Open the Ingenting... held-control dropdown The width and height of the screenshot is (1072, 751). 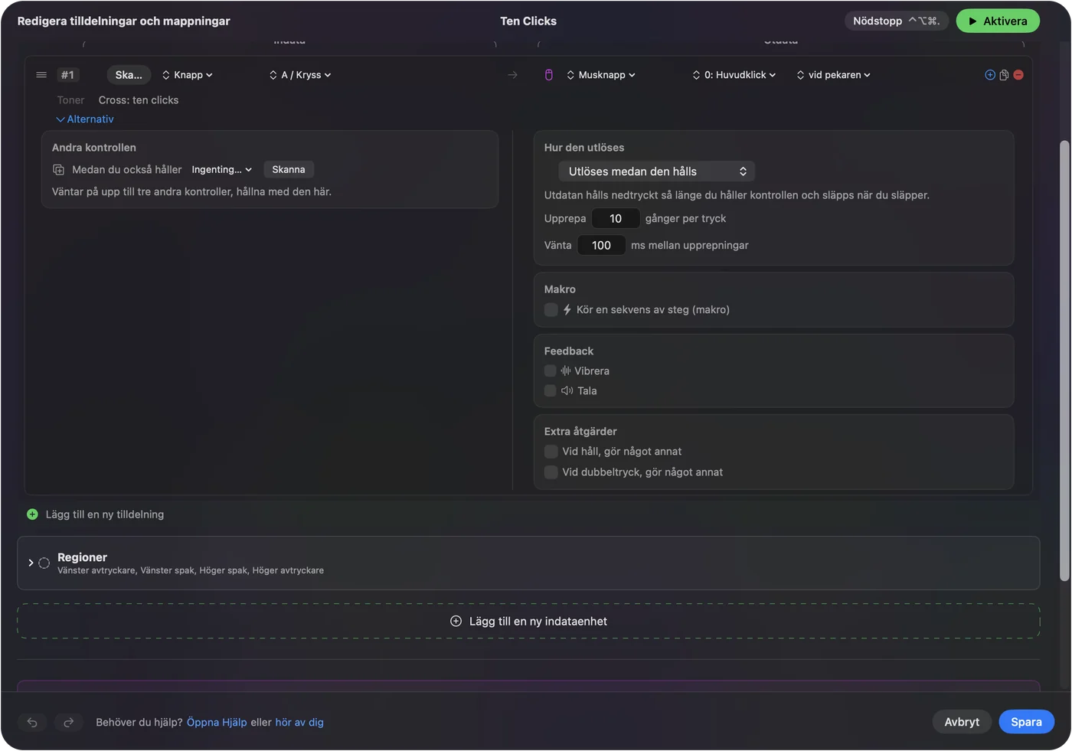point(221,170)
